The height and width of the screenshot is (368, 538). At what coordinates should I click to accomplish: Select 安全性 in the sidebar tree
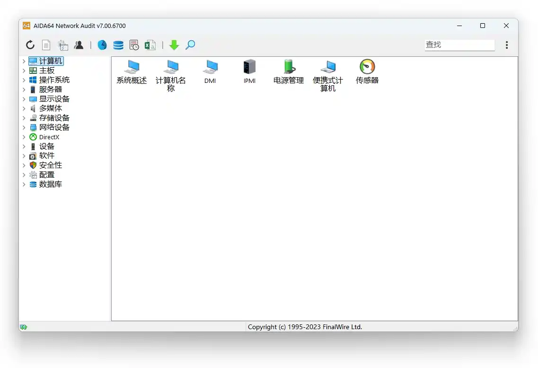click(45, 165)
